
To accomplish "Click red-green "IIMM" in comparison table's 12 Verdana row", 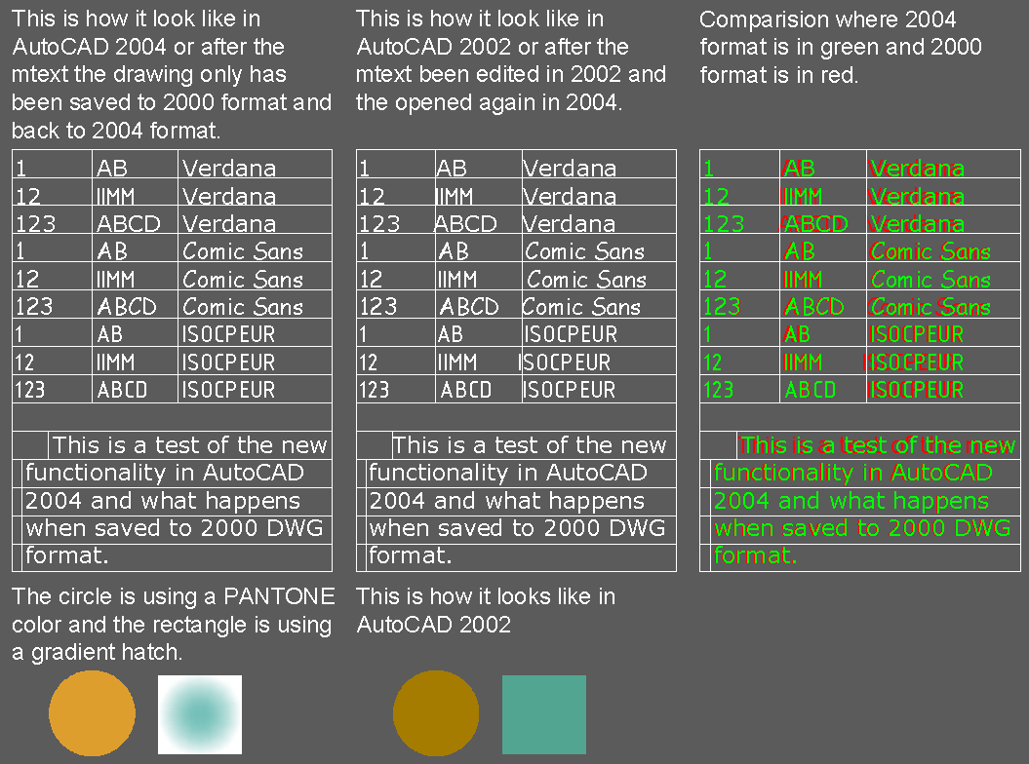I will [803, 196].
